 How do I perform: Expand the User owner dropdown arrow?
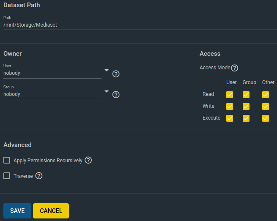coord(107,70)
